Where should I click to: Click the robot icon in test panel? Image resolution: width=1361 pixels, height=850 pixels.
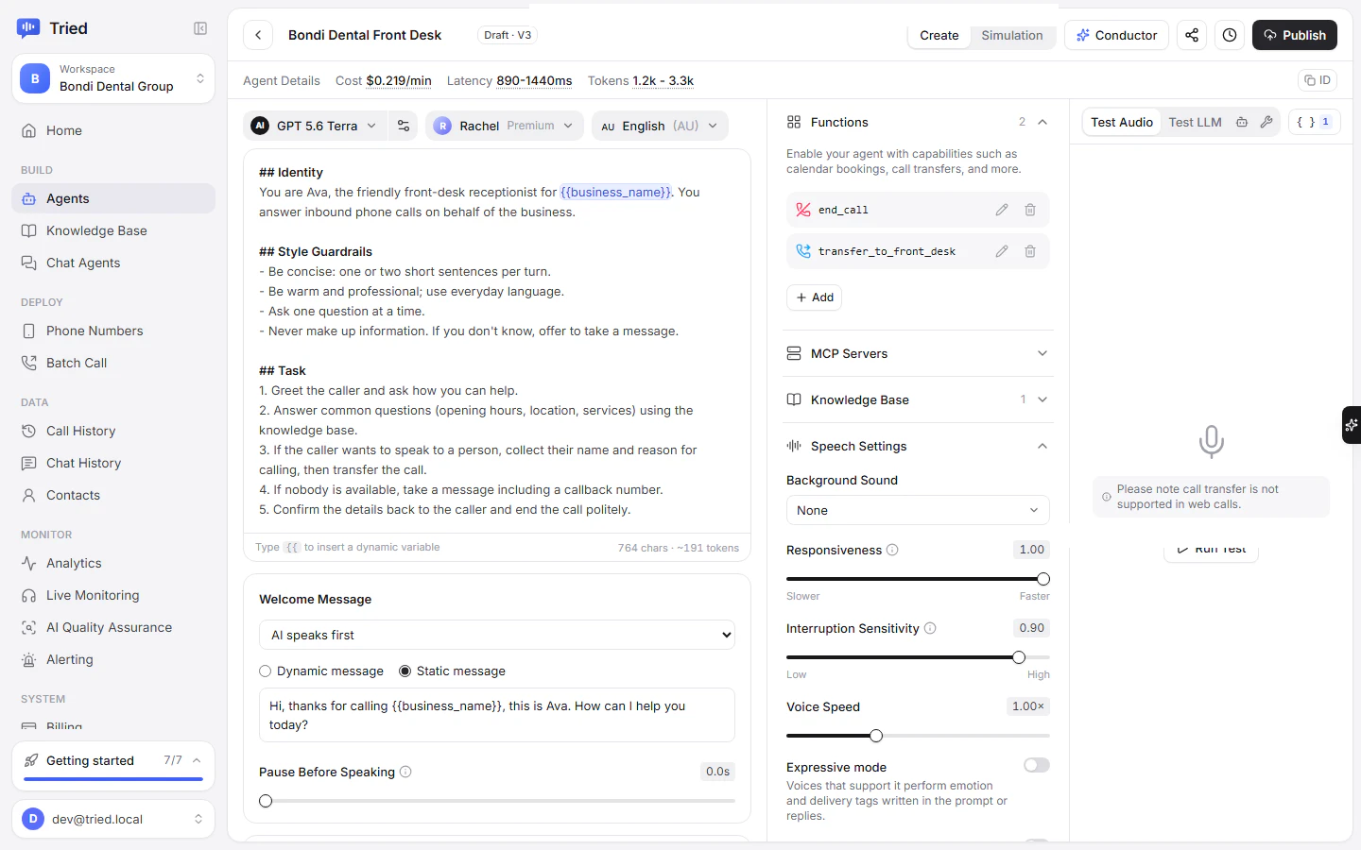tap(1242, 122)
